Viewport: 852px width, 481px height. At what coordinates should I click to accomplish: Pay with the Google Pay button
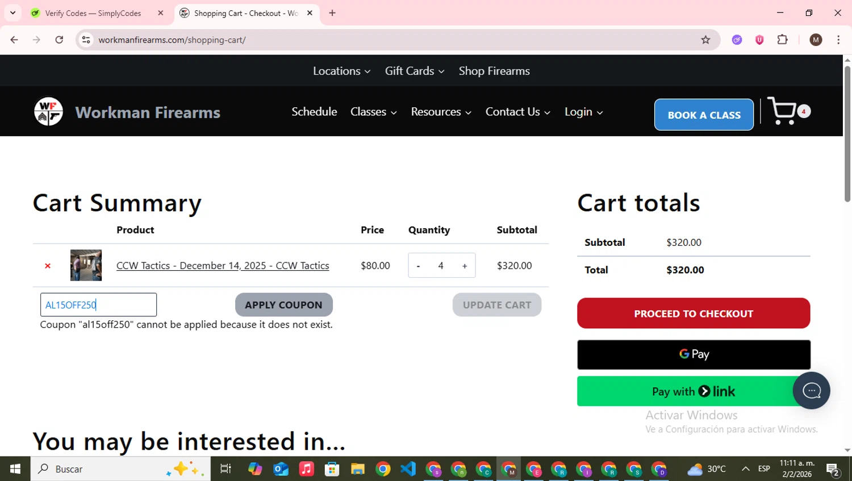[694, 354]
